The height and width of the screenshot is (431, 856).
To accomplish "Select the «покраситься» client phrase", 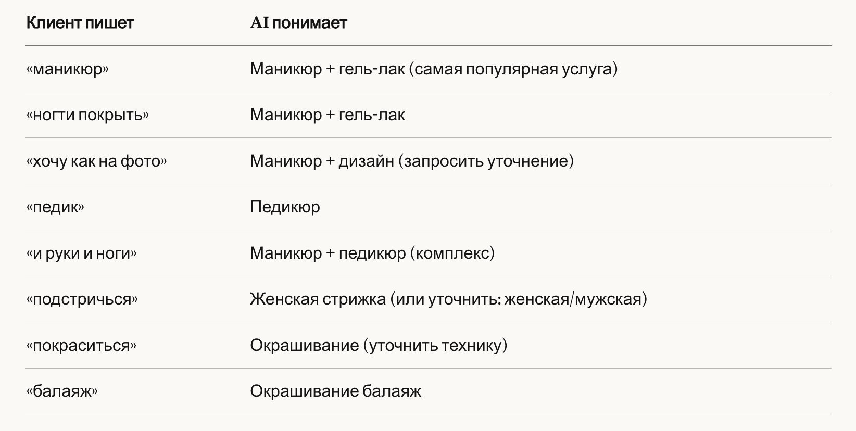I will (81, 346).
